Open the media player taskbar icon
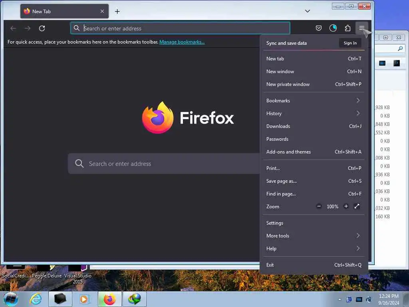The image size is (409, 307). 84,299
